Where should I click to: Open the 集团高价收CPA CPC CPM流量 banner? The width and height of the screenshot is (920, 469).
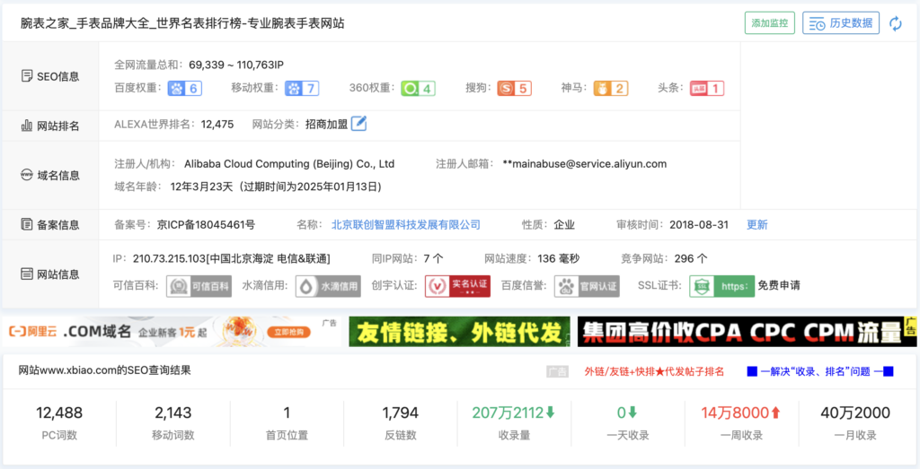coord(747,332)
